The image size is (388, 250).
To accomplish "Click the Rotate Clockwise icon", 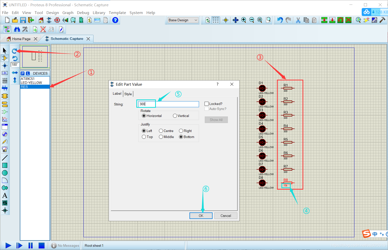I will 15,51.
